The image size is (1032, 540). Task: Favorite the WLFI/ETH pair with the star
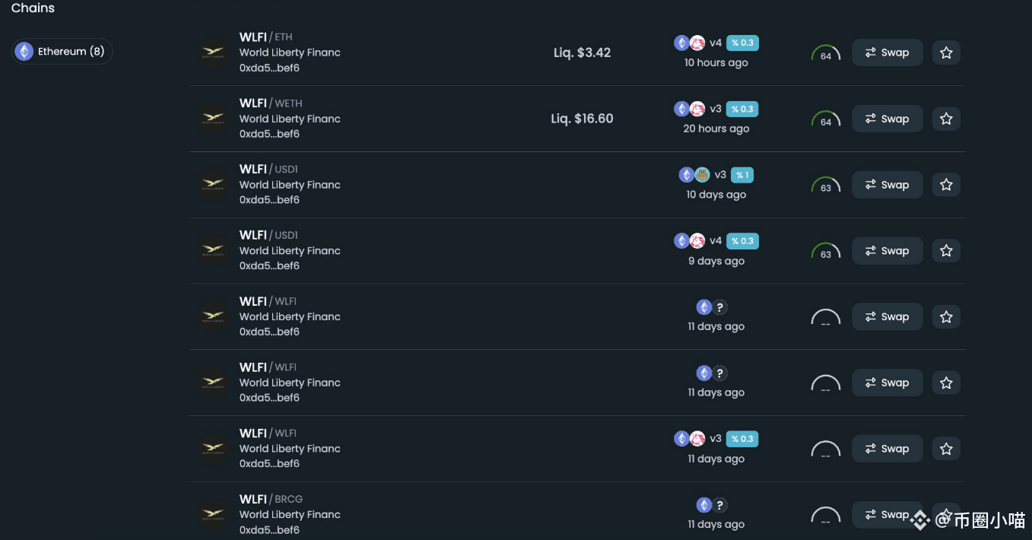946,52
